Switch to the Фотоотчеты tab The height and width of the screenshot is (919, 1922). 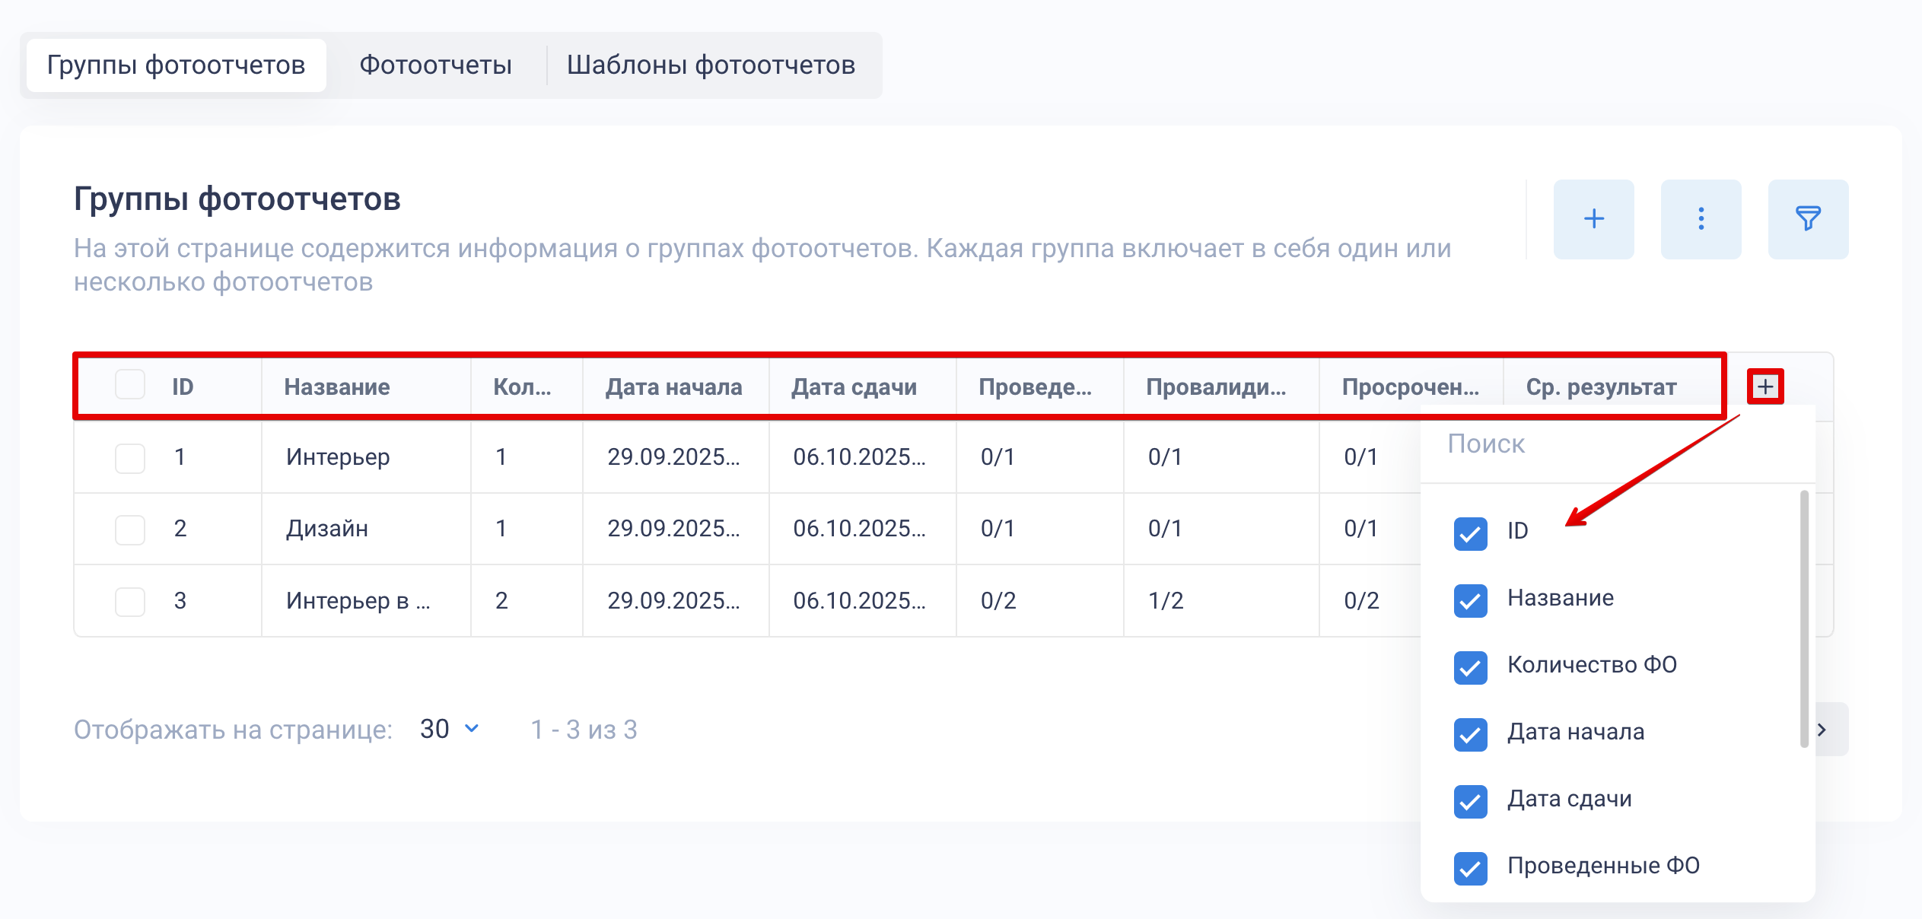pyautogui.click(x=435, y=65)
